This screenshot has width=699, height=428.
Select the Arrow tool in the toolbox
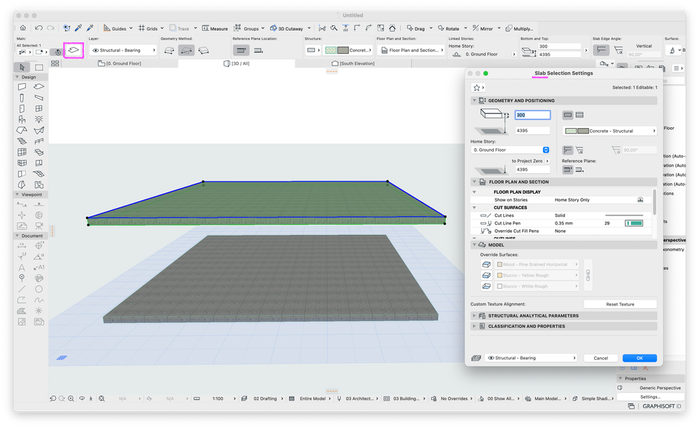point(22,67)
